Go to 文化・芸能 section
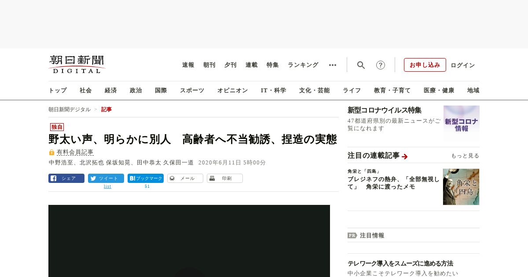Image resolution: width=528 pixels, height=277 pixels. tap(315, 90)
